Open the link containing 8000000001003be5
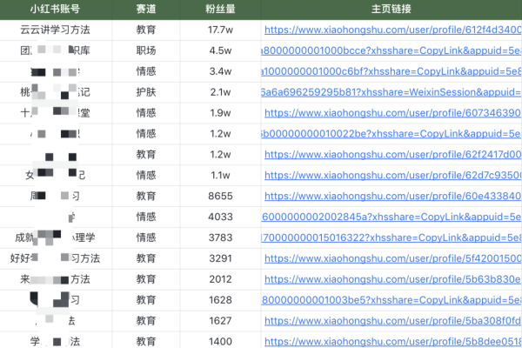Screen dimensions: 522x348 (x=391, y=300)
